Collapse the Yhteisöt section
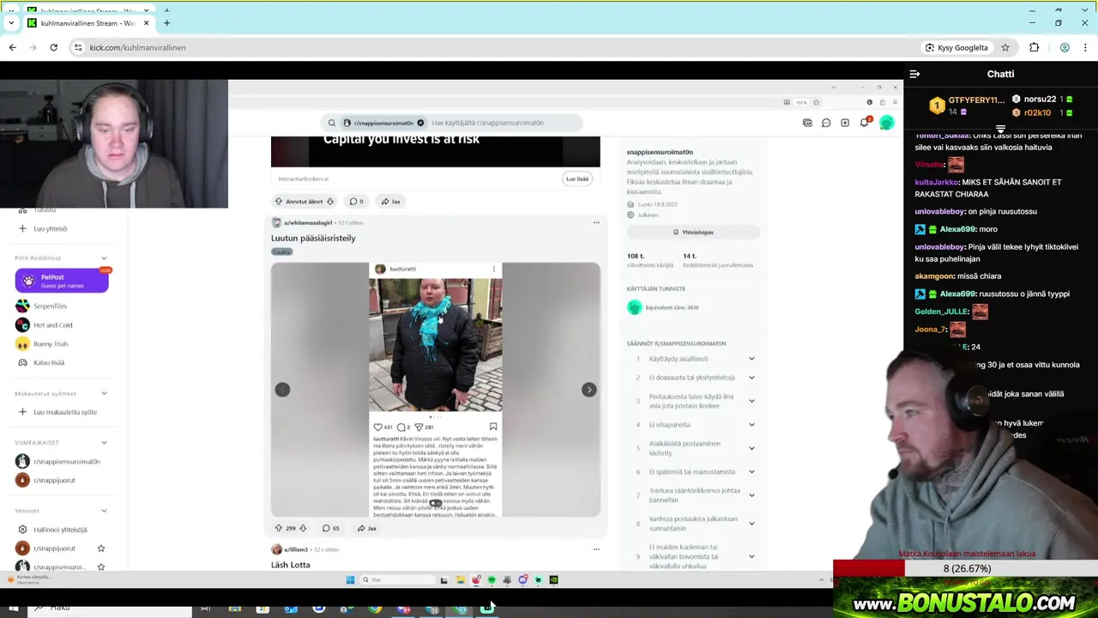This screenshot has width=1098, height=618. [x=104, y=511]
